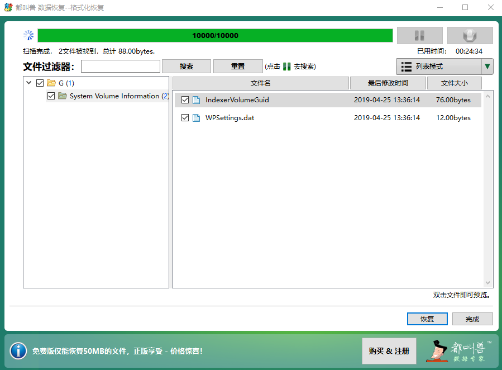Click the app logo in title bar
The image size is (502, 370).
[x=8, y=7]
